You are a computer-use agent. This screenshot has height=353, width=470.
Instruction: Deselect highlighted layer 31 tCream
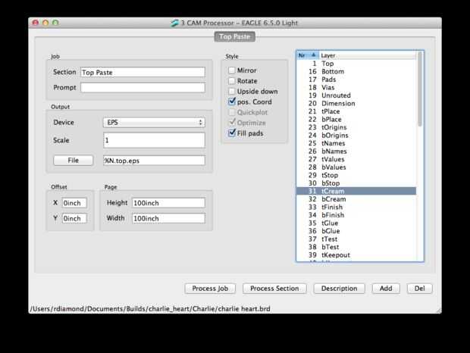pyautogui.click(x=356, y=191)
